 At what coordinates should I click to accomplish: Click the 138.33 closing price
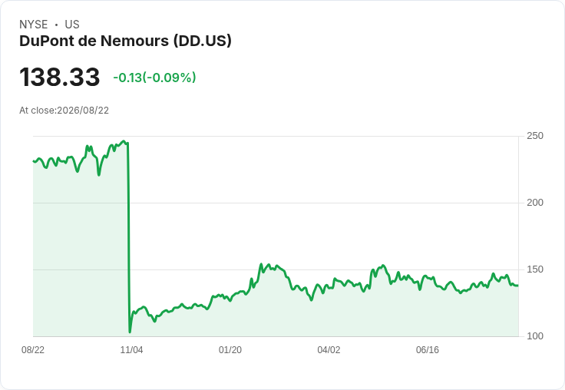point(59,77)
